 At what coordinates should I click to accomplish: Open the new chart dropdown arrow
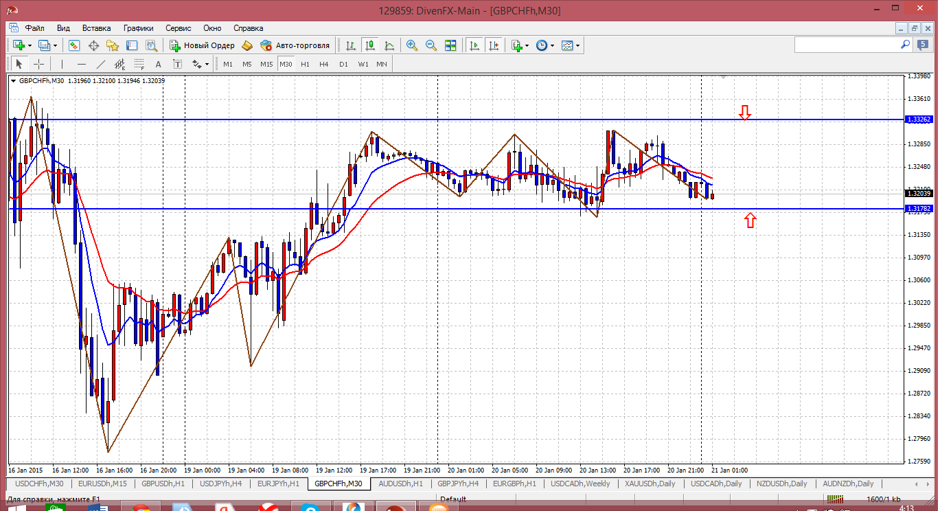(29, 45)
